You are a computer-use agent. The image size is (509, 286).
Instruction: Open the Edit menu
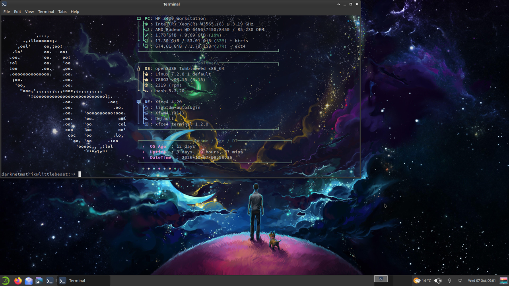(x=17, y=12)
